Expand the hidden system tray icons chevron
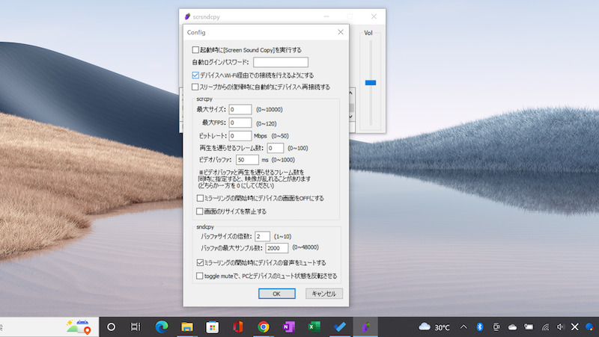This screenshot has height=337, width=599. coord(463,327)
